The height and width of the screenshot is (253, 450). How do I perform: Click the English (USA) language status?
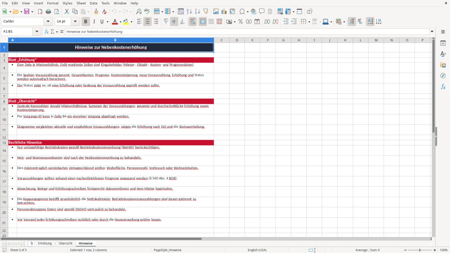pos(257,250)
